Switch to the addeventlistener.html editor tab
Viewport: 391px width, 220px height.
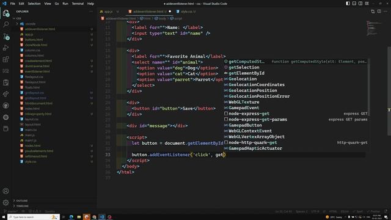(150, 12)
